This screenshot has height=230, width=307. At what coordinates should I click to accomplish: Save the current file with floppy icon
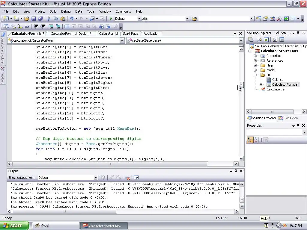point(34,19)
